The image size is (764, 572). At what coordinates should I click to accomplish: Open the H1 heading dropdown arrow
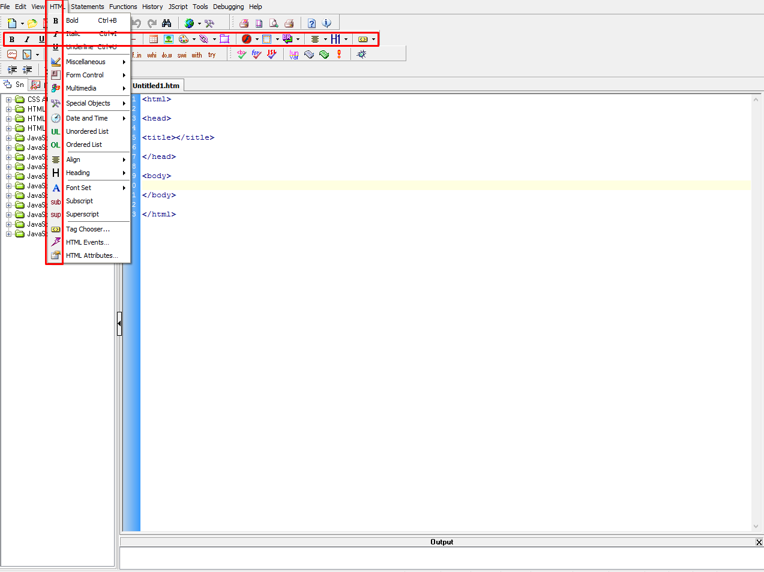pos(346,40)
